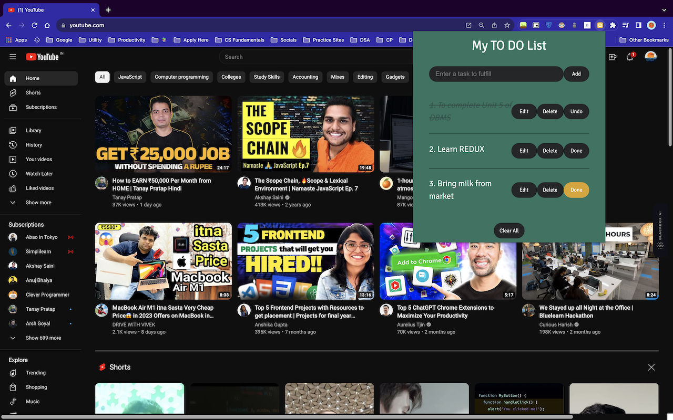The image size is (673, 420).
Task: Open the Chrome profile avatar
Action: click(x=651, y=25)
